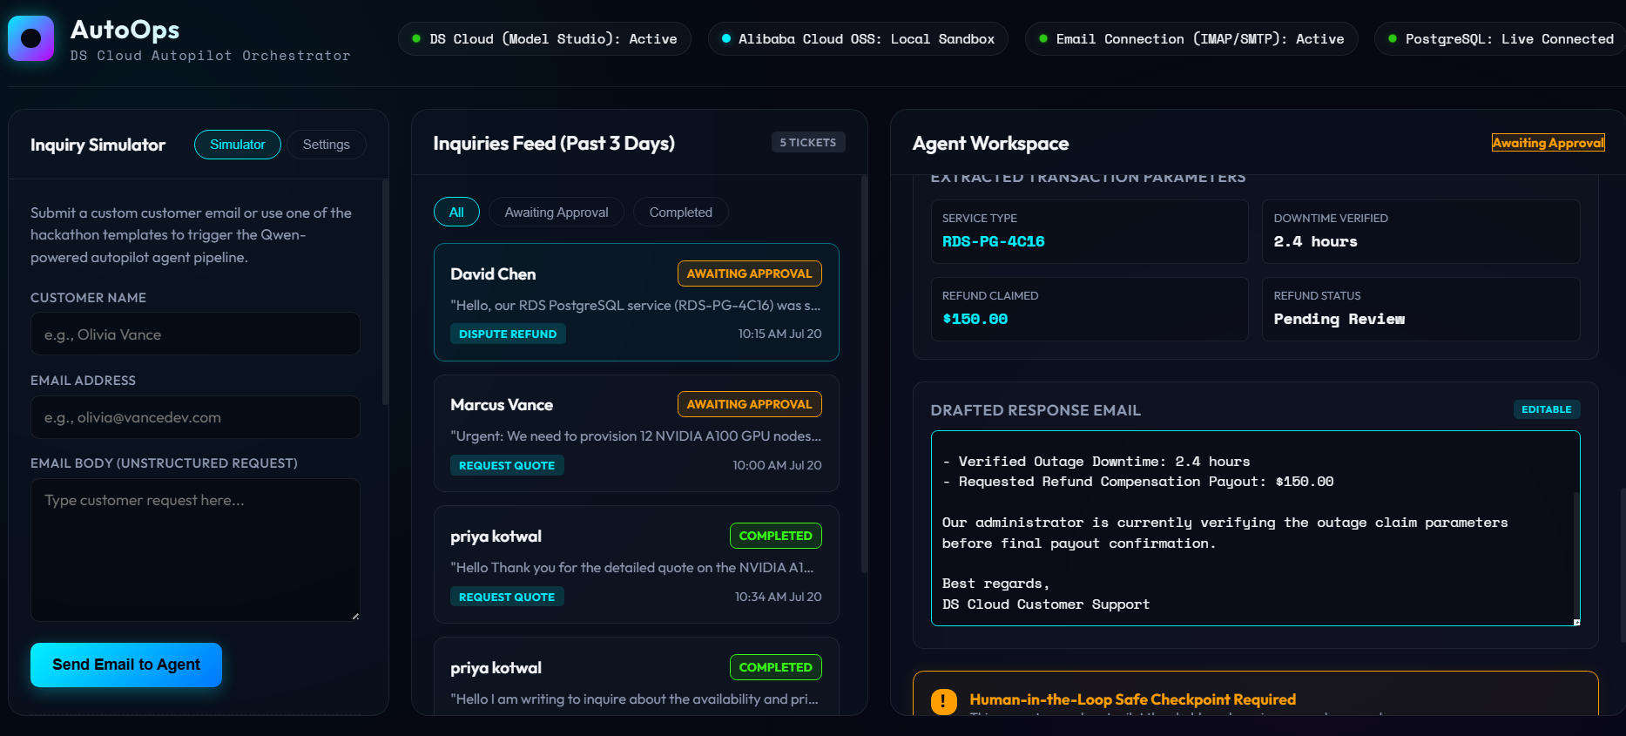Focus the Email Address input field
Image resolution: width=1626 pixels, height=736 pixels.
(x=195, y=417)
